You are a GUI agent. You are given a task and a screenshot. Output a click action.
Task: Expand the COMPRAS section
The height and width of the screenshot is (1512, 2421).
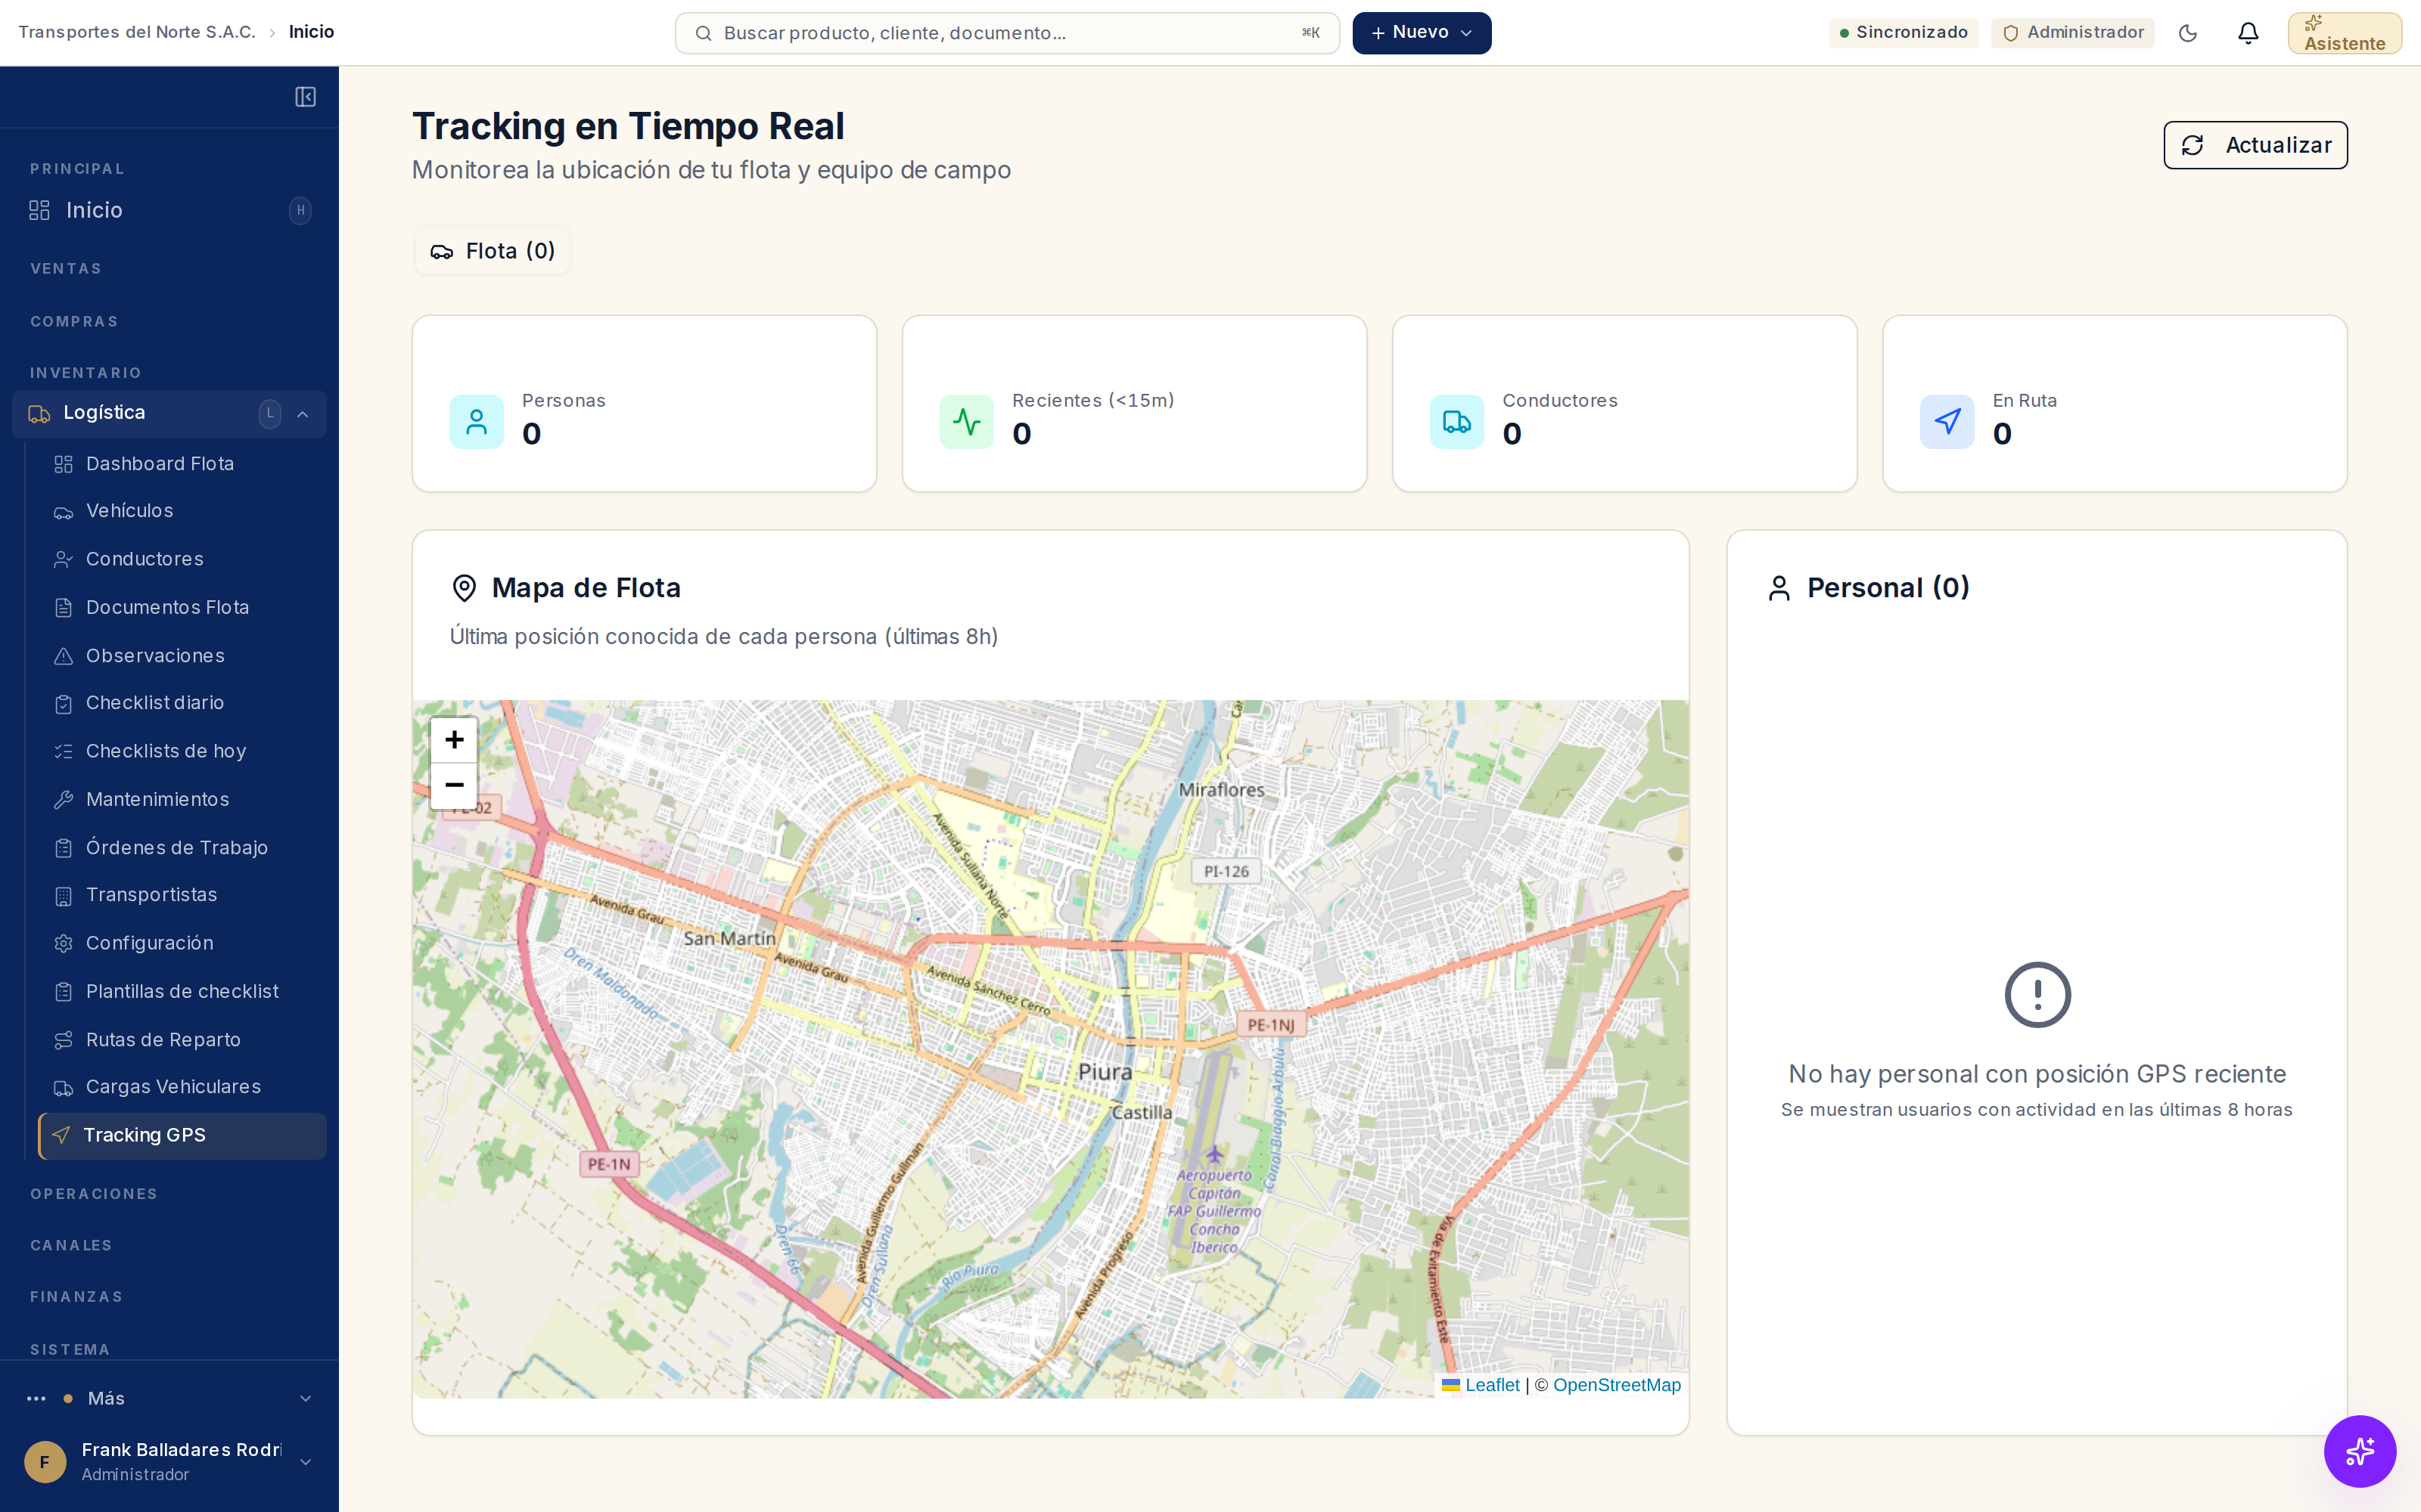[x=74, y=322]
